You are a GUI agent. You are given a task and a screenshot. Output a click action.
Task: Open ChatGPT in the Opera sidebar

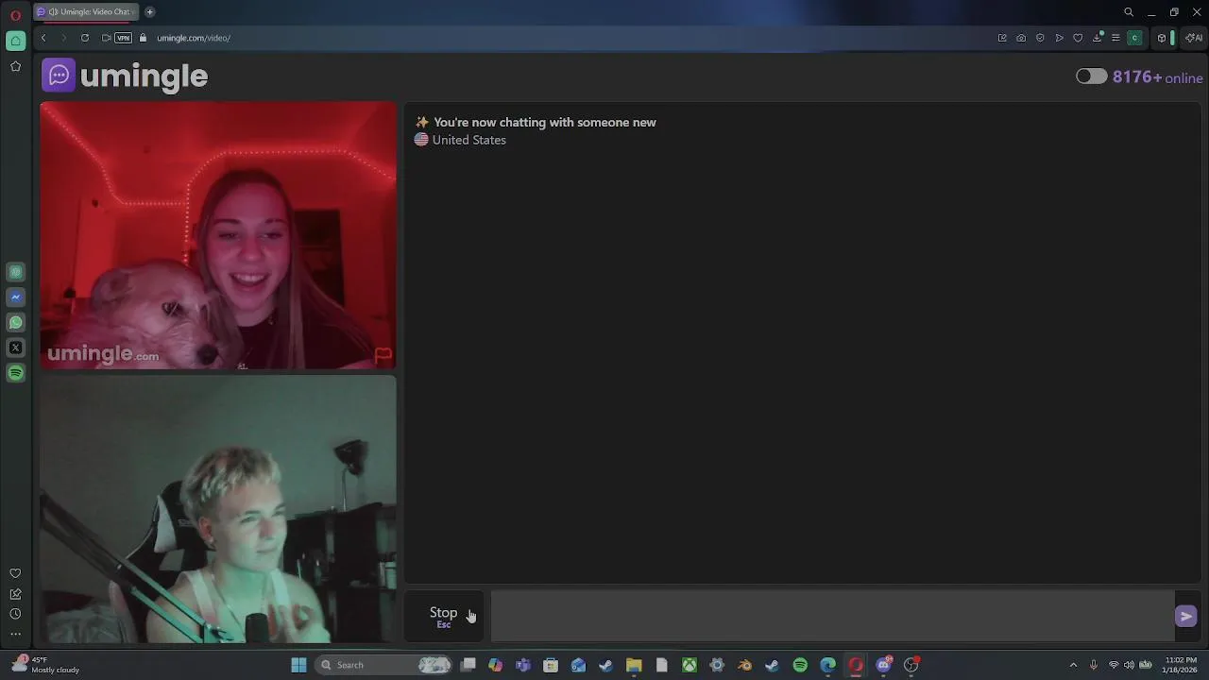15,272
